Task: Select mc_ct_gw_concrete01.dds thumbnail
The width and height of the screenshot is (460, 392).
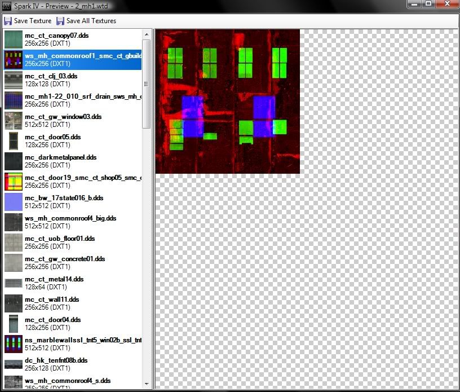Action: [14, 263]
